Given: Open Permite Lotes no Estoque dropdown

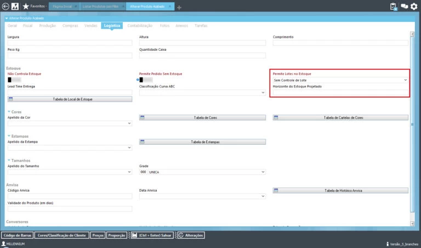Looking at the screenshot, I should (x=340, y=80).
